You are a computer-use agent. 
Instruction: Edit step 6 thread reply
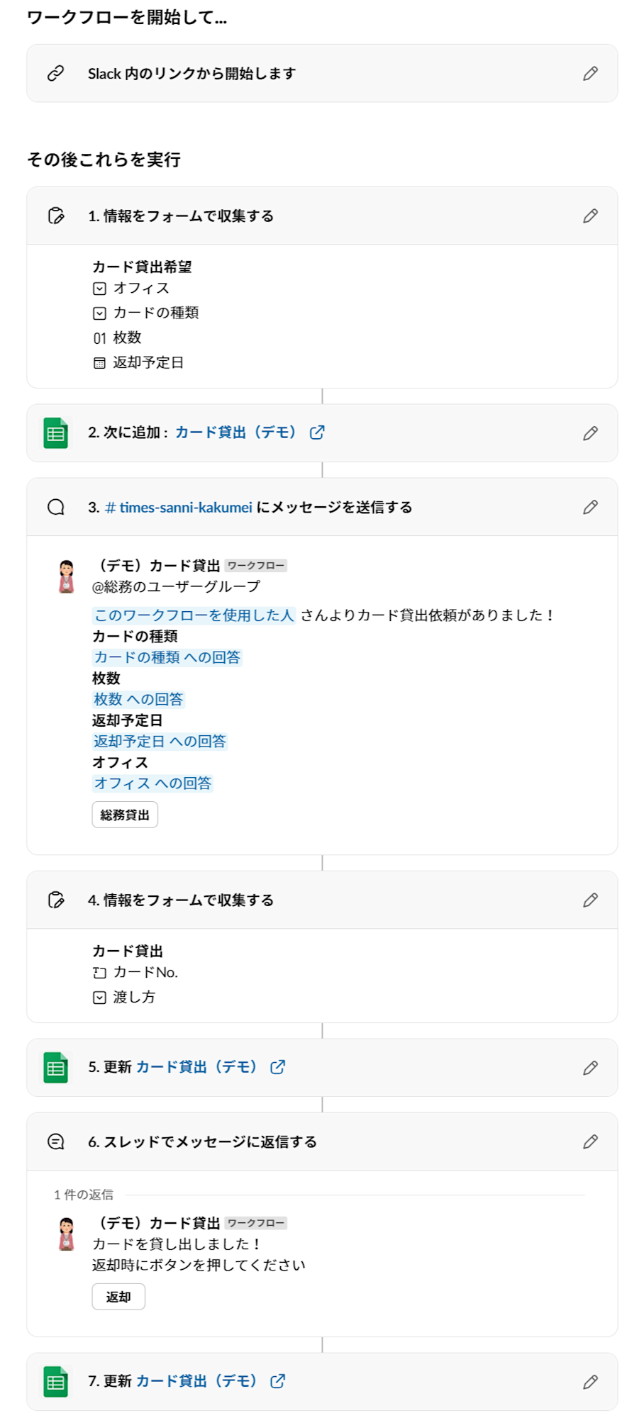590,1141
